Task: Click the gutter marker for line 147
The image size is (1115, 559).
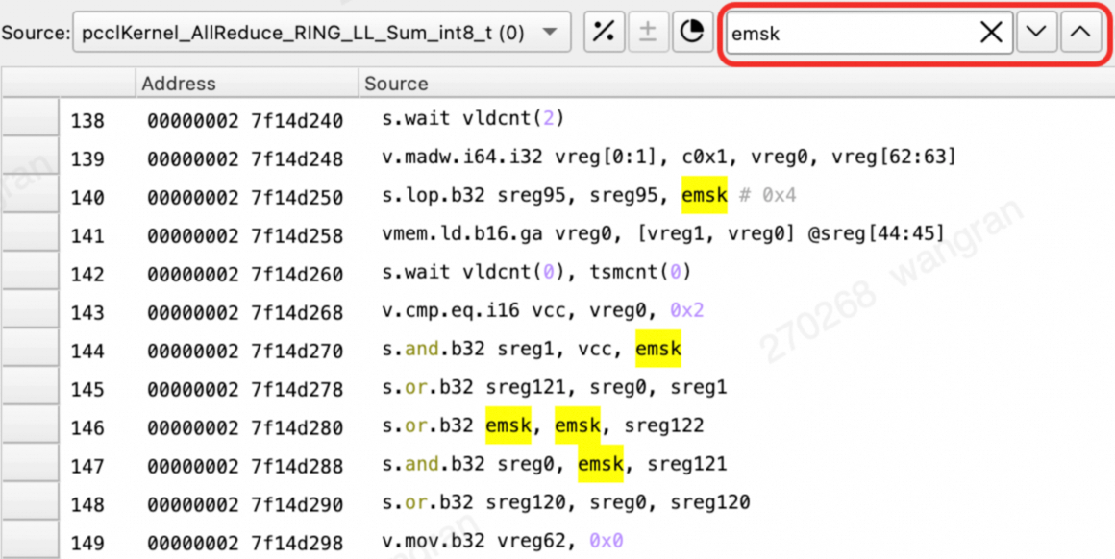Action: pos(30,463)
